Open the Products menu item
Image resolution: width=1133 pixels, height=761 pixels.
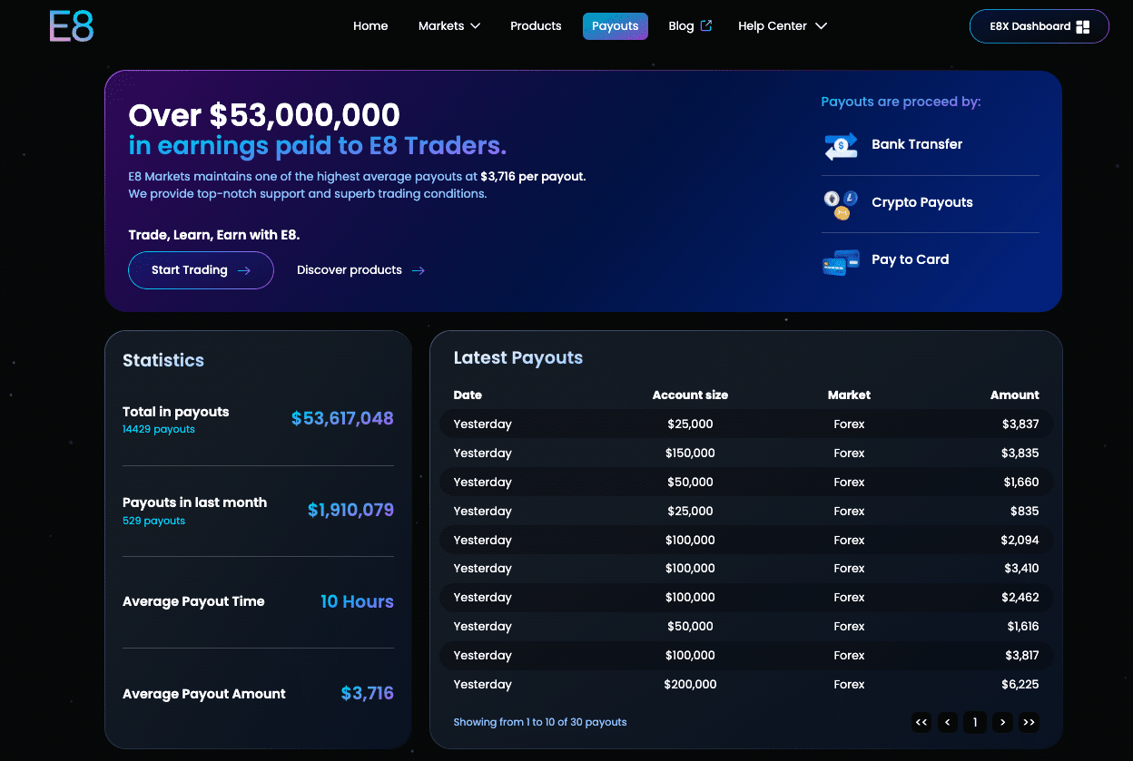[x=536, y=26]
